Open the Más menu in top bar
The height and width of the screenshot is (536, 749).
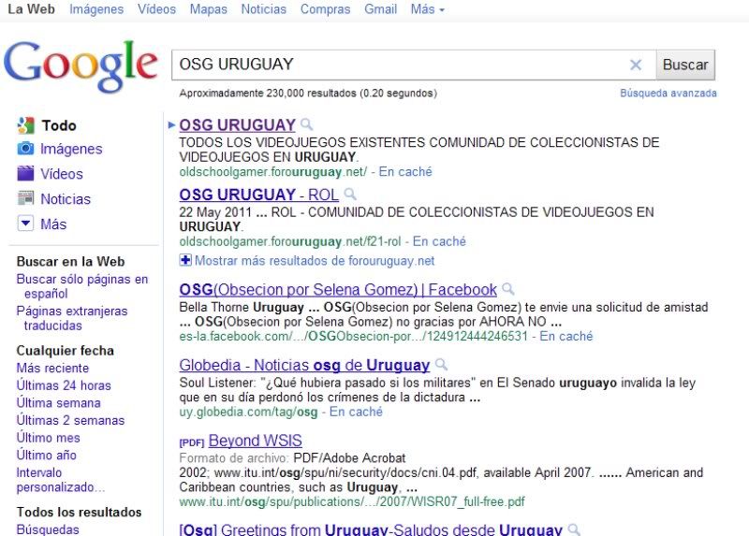428,9
